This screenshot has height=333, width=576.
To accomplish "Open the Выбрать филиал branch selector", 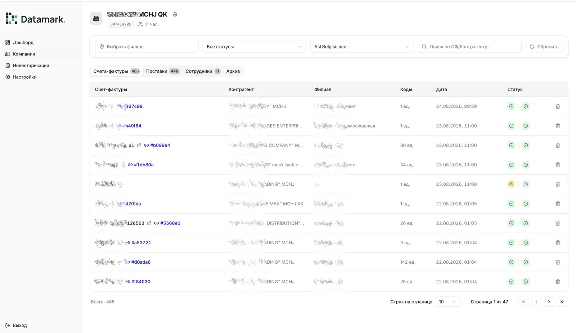I will [x=147, y=47].
